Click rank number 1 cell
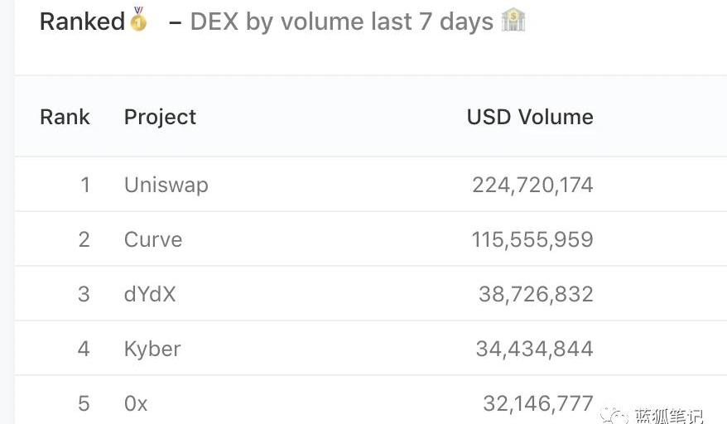Viewport: 727px width, 424px height. tap(84, 185)
